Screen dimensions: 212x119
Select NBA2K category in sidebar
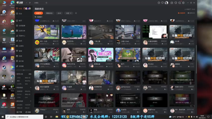27,108
